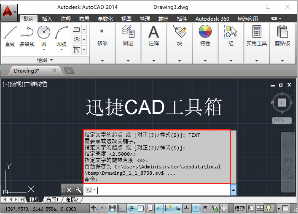This screenshot has width=298, height=214.
Task: Select the Polyline (多段线) tool
Action: coord(27,36)
